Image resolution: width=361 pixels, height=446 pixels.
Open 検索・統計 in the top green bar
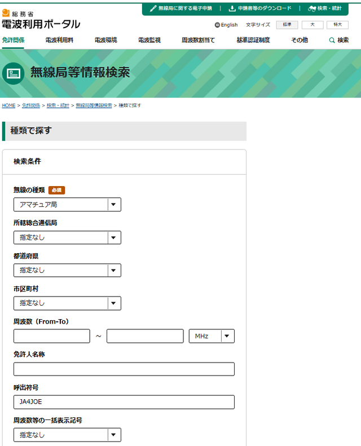point(329,8)
